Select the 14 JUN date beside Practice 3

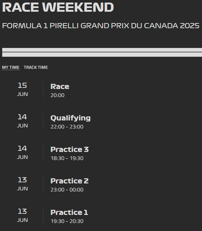(x=22, y=153)
